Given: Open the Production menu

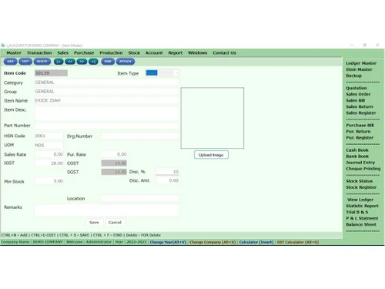Looking at the screenshot, I should (x=111, y=52).
